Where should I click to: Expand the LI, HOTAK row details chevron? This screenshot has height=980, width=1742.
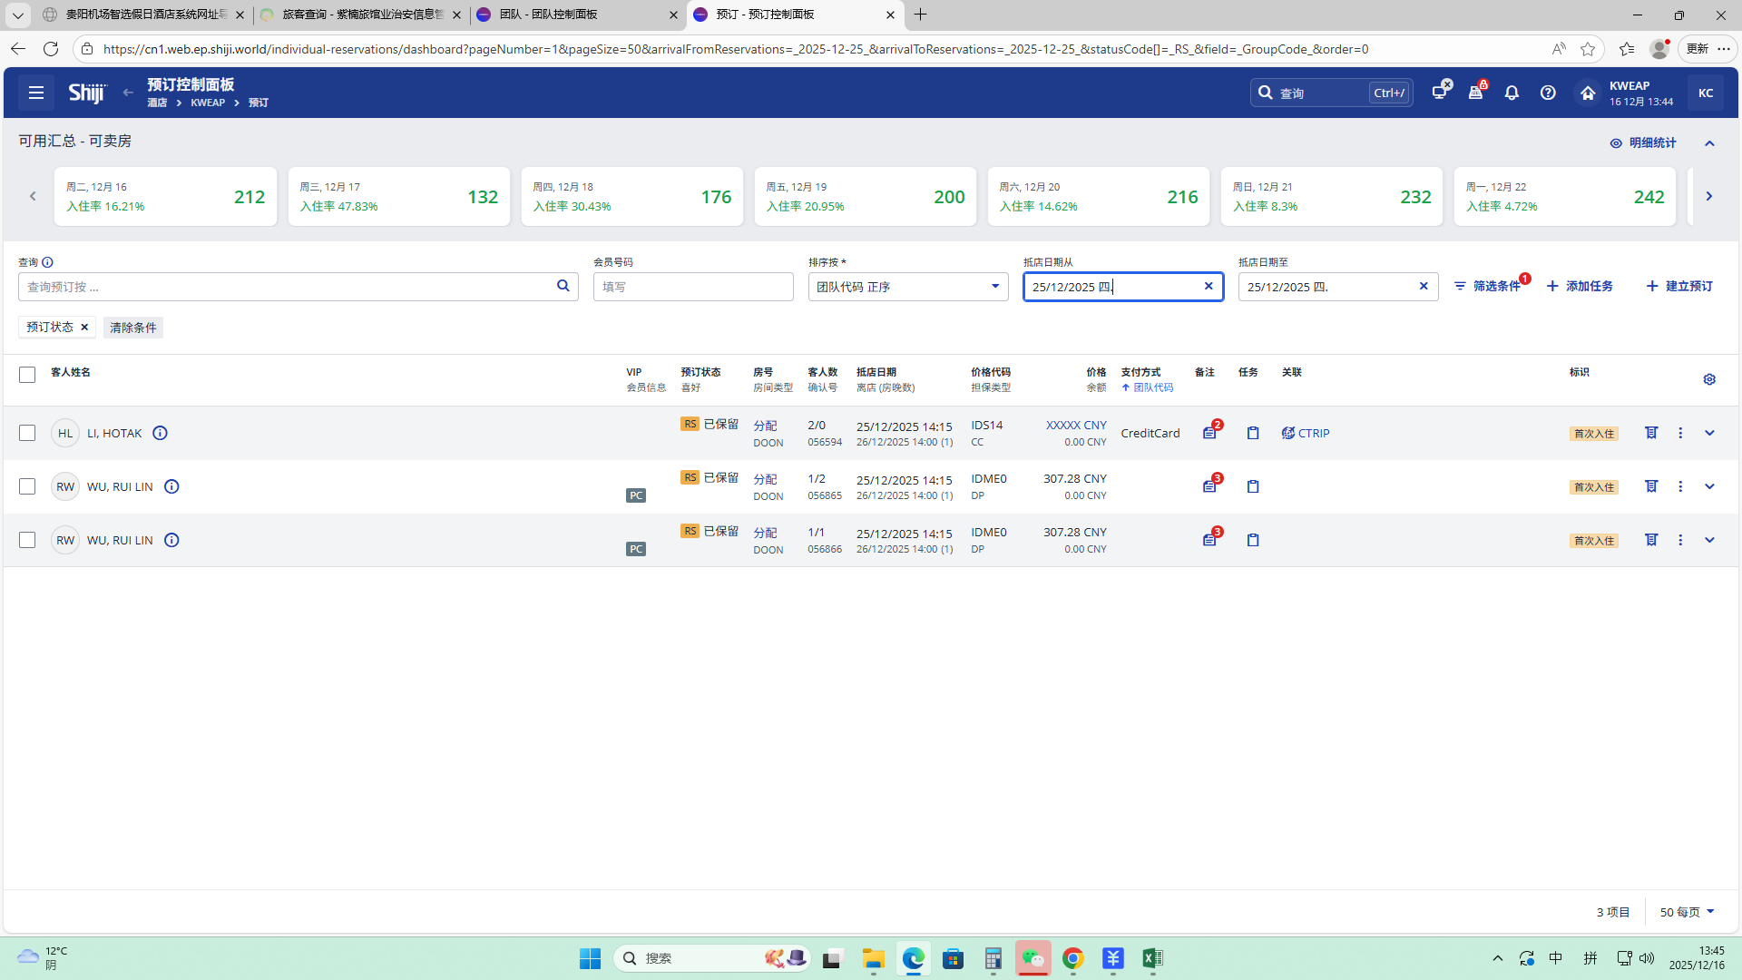click(1709, 433)
